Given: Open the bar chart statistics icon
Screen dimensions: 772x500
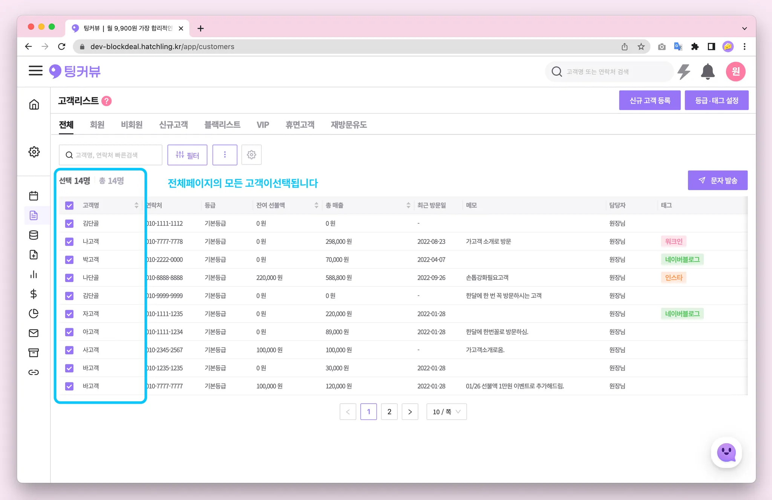Looking at the screenshot, I should tap(34, 274).
